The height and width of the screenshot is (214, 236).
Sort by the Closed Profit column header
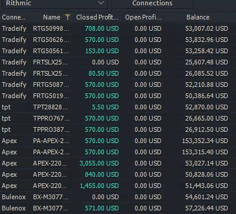point(97,17)
